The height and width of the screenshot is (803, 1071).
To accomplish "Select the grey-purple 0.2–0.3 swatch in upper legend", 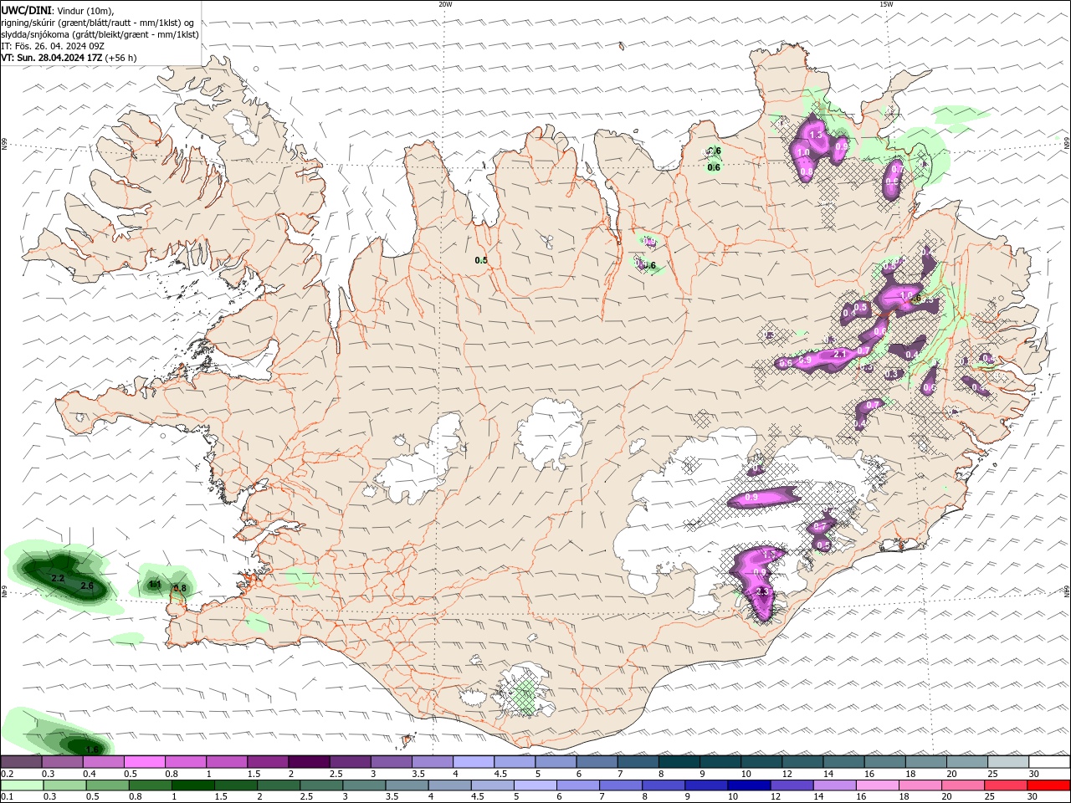I will coord(22,762).
